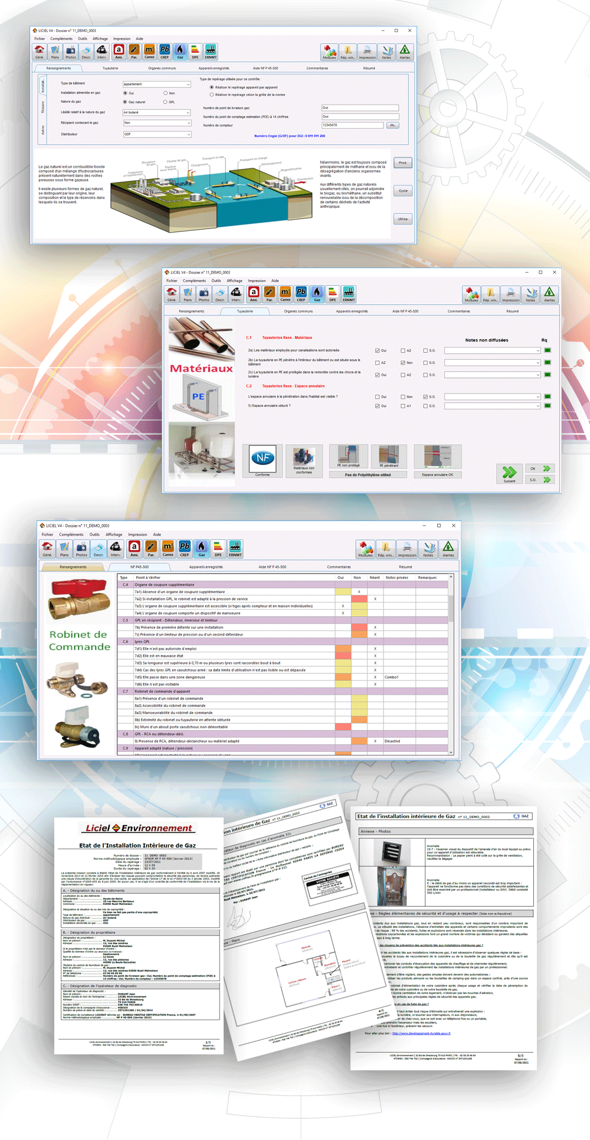
Task: Open Interv. tool in middle window
Action: coord(236,294)
